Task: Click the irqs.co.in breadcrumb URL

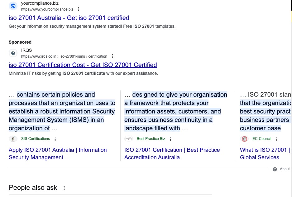Action: coord(64,56)
